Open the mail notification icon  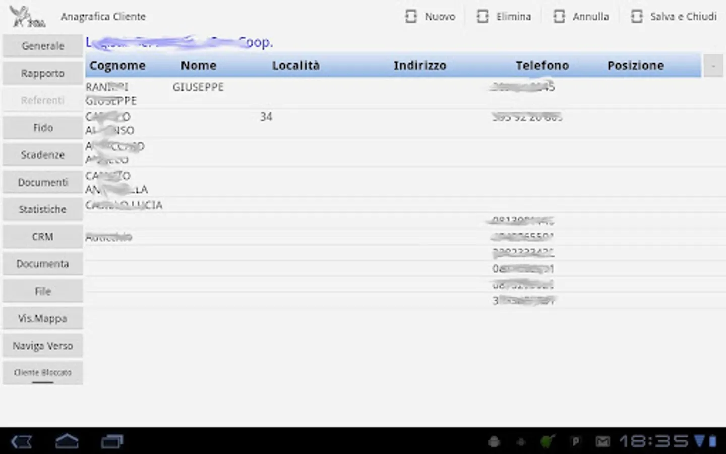click(602, 442)
